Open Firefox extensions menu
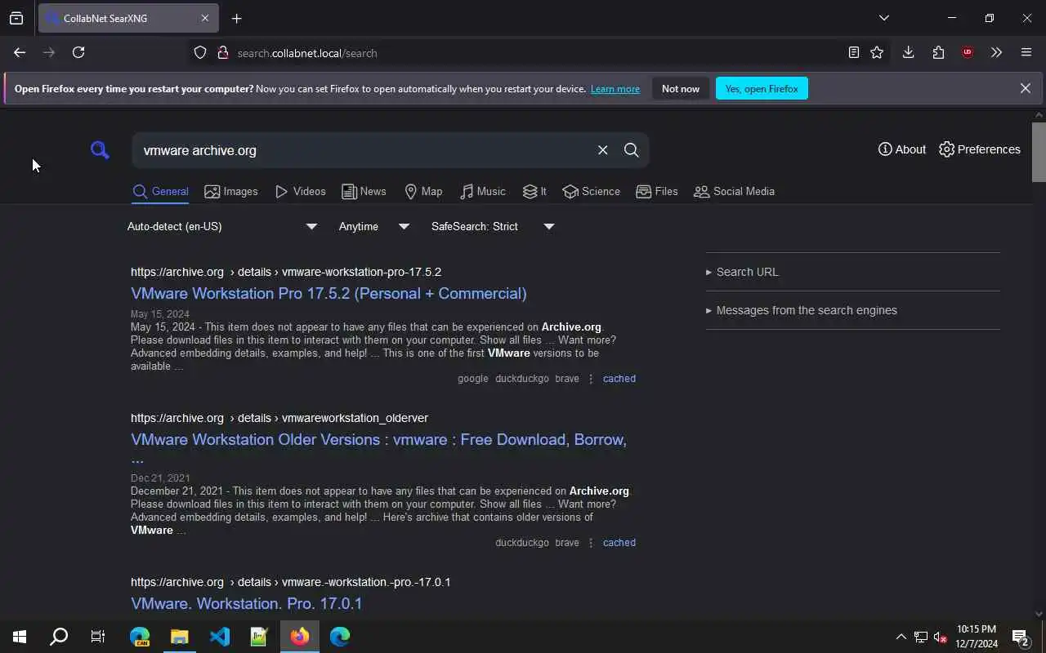The image size is (1046, 653). [938, 52]
